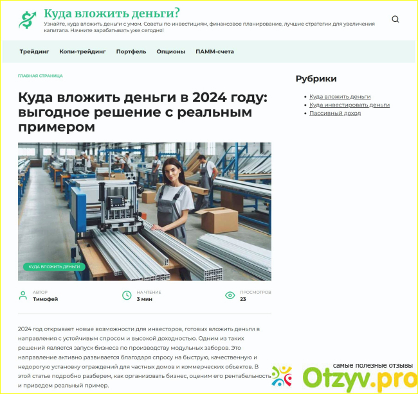Open the Трейдинг menu item
Image resolution: width=418 pixels, height=394 pixels.
(34, 51)
